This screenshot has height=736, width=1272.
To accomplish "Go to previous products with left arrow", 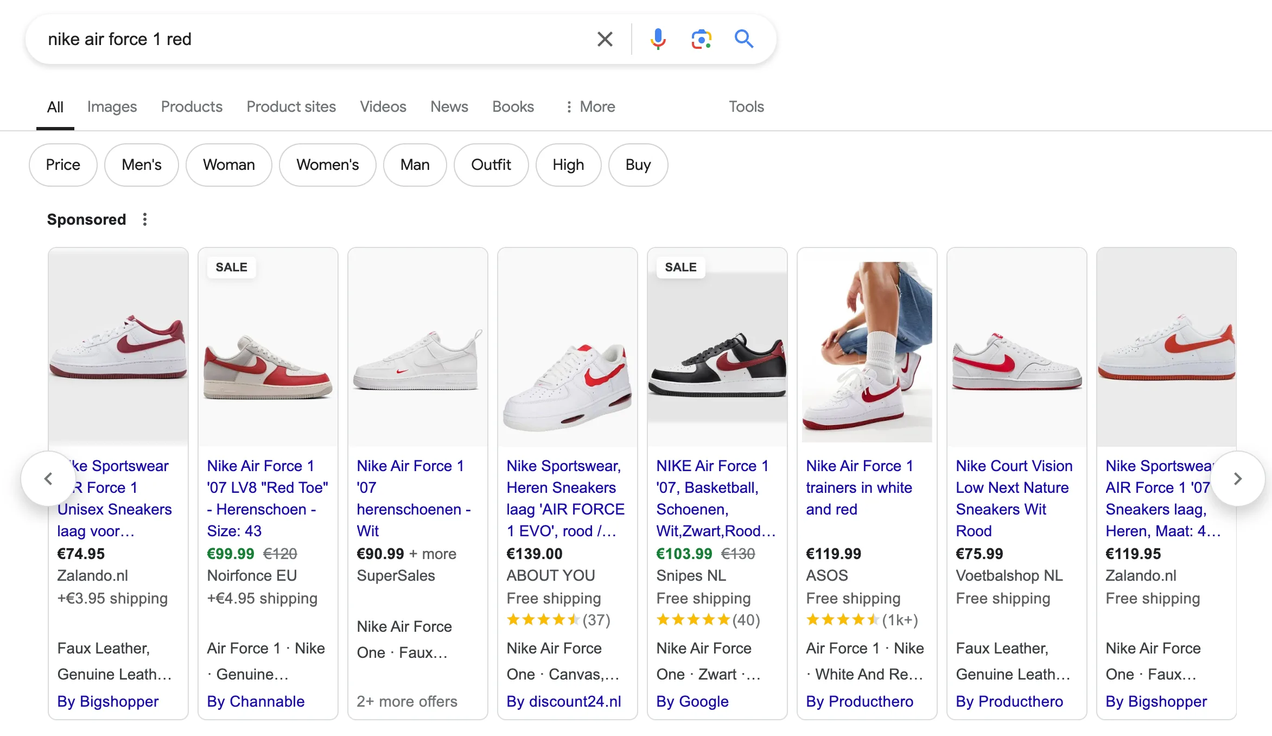I will click(x=48, y=479).
